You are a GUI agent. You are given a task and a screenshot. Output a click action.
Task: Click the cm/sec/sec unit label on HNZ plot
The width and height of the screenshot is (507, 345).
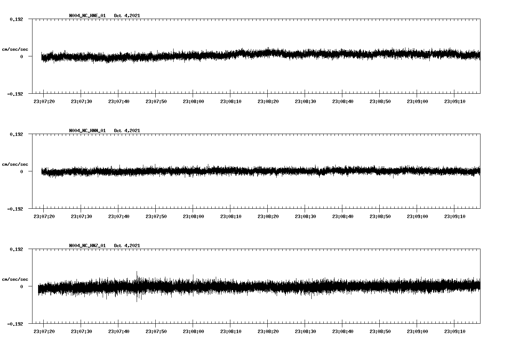tap(15, 279)
